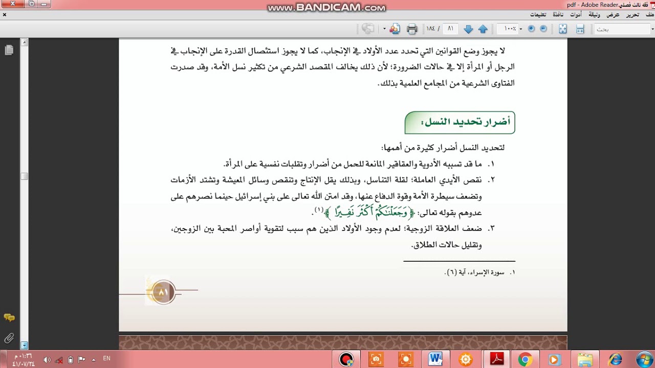Screen dimensions: 655x368
Task: Expand the search field dropdown arrow
Action: click(652, 29)
